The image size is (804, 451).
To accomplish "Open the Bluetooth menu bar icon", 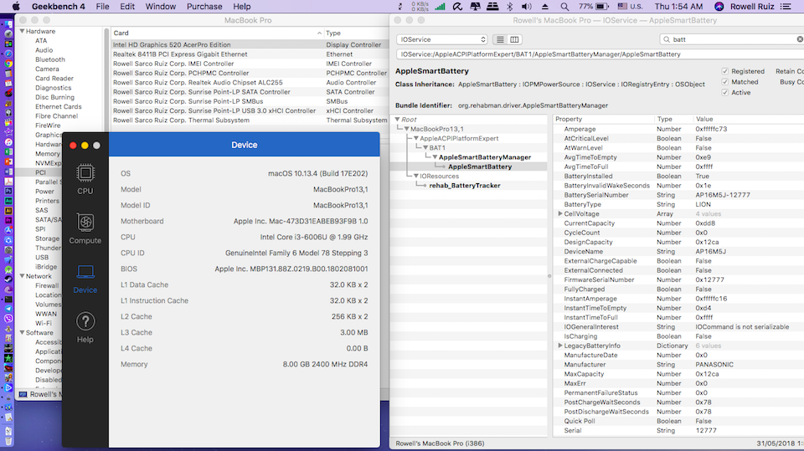I will [510, 7].
